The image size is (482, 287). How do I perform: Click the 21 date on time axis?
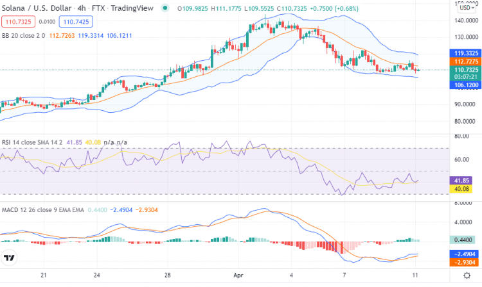click(x=43, y=275)
